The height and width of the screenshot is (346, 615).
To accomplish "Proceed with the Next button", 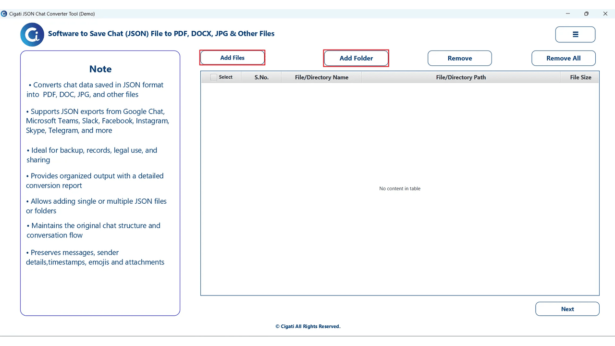I will click(567, 309).
